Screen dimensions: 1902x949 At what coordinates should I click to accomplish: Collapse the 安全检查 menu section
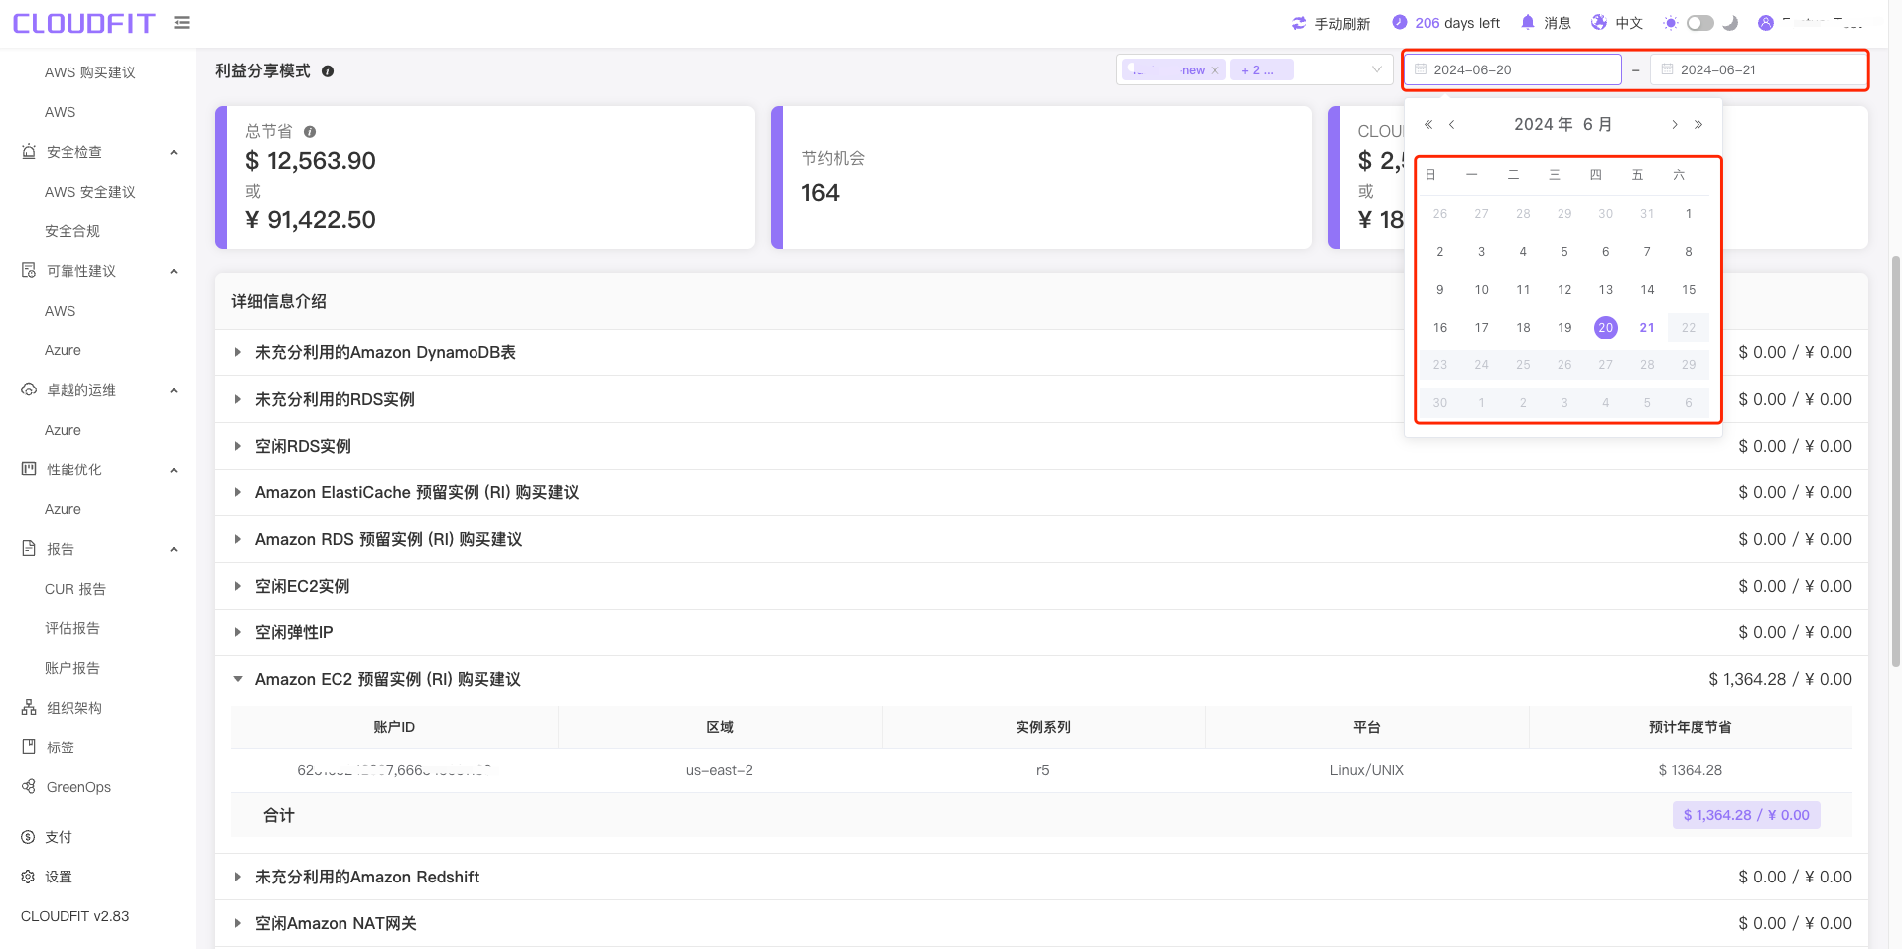tap(174, 152)
